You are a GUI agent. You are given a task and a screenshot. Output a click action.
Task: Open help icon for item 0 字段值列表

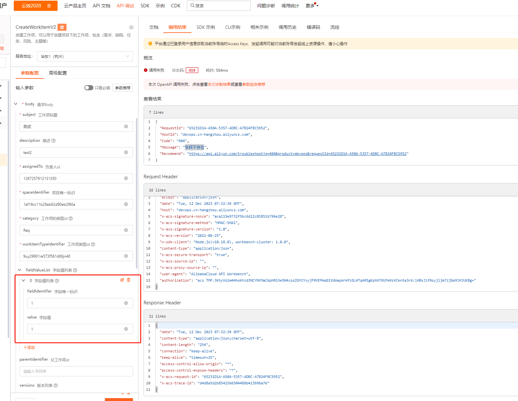pyautogui.click(x=57, y=281)
